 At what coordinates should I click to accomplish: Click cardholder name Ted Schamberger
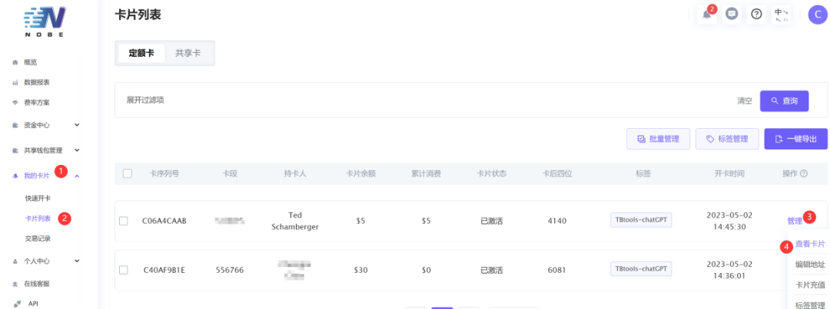point(295,221)
